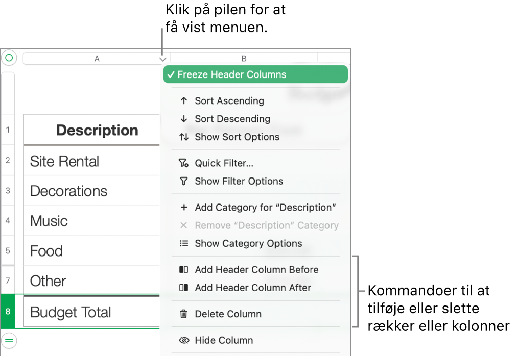Image resolution: width=517 pixels, height=357 pixels.
Task: Open Show Sort Options
Action: (237, 137)
